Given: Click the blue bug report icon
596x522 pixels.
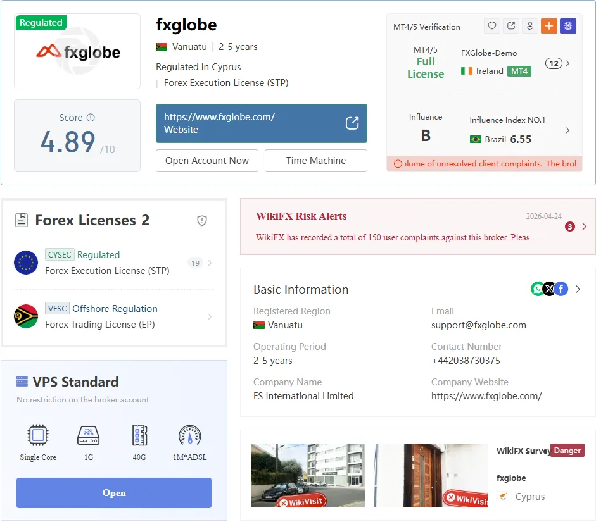Looking at the screenshot, I should pos(568,26).
